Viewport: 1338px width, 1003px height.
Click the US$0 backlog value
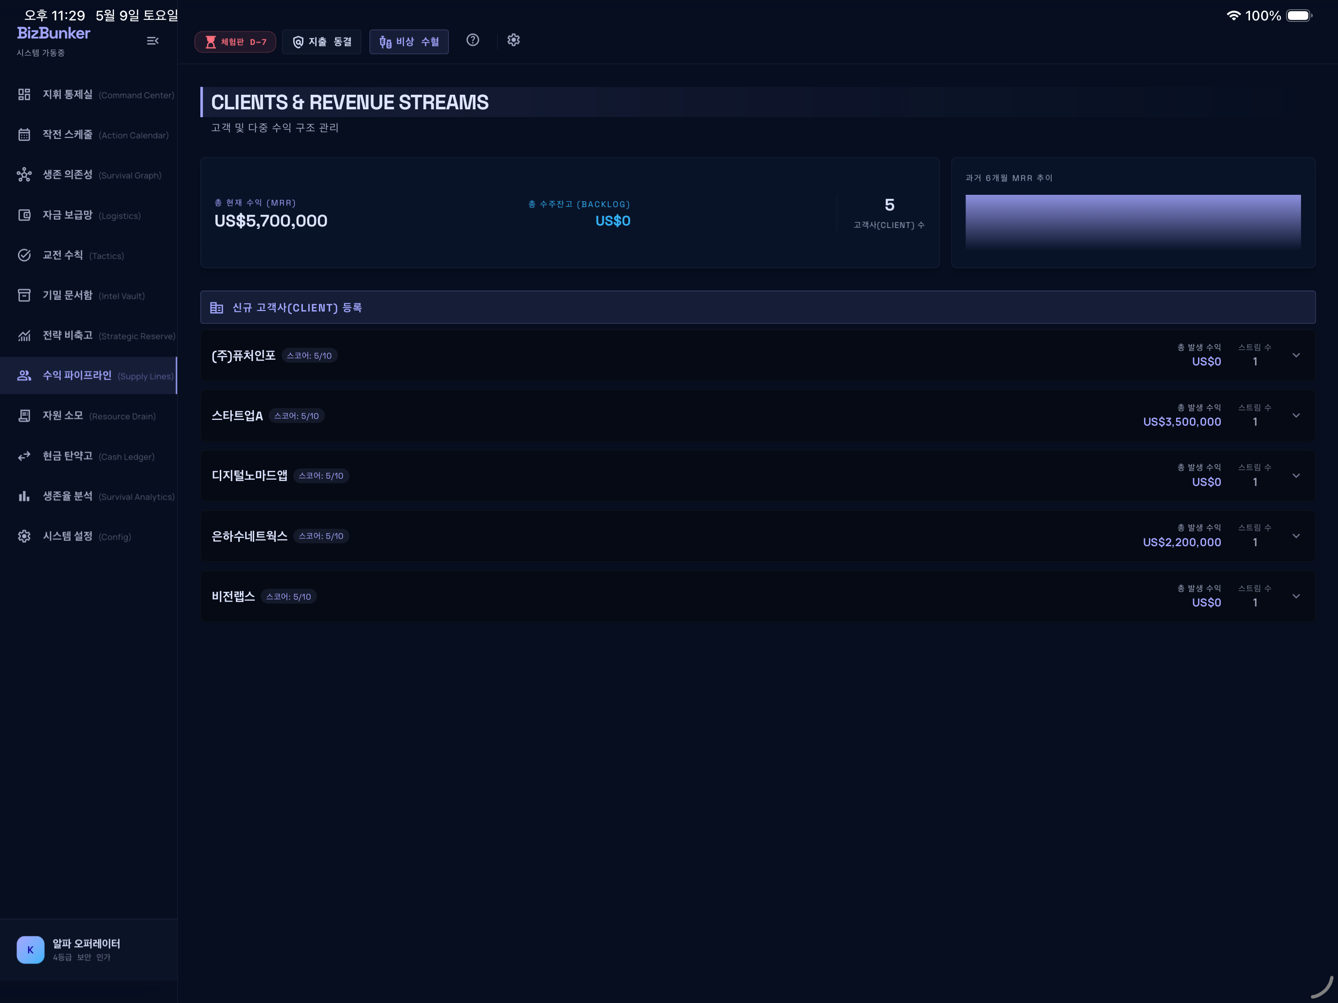[x=613, y=221]
